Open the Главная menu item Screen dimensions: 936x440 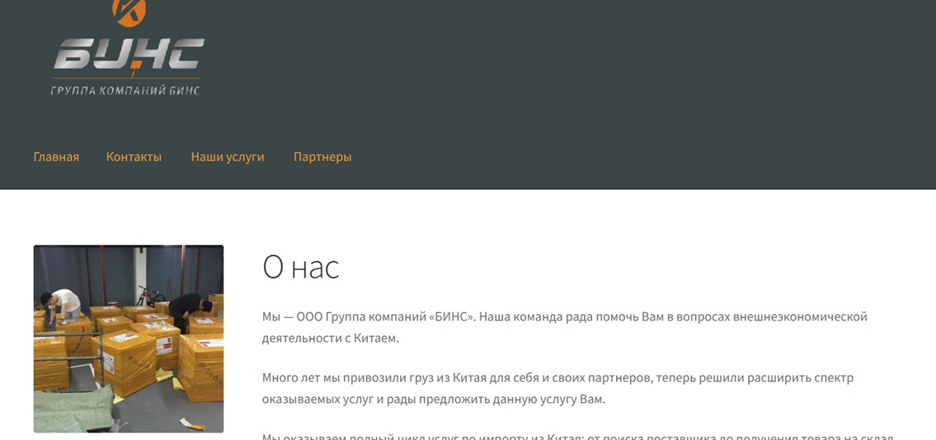[56, 157]
